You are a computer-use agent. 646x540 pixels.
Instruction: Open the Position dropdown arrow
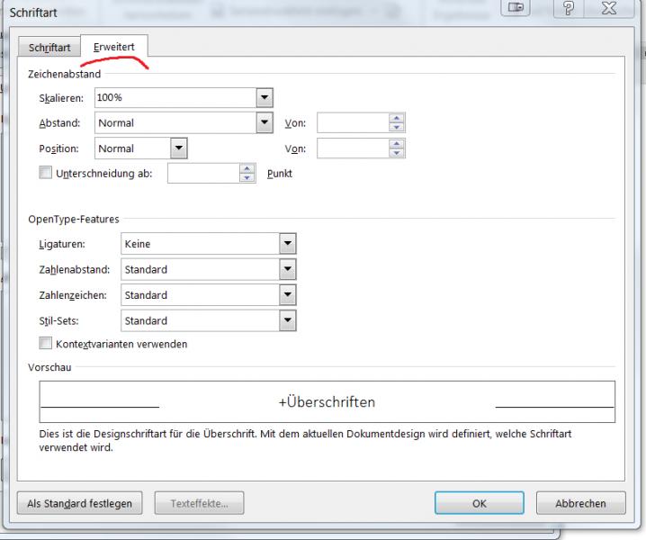[x=178, y=148]
